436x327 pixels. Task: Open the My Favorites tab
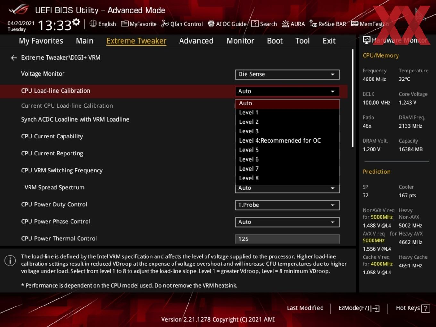[x=41, y=41]
